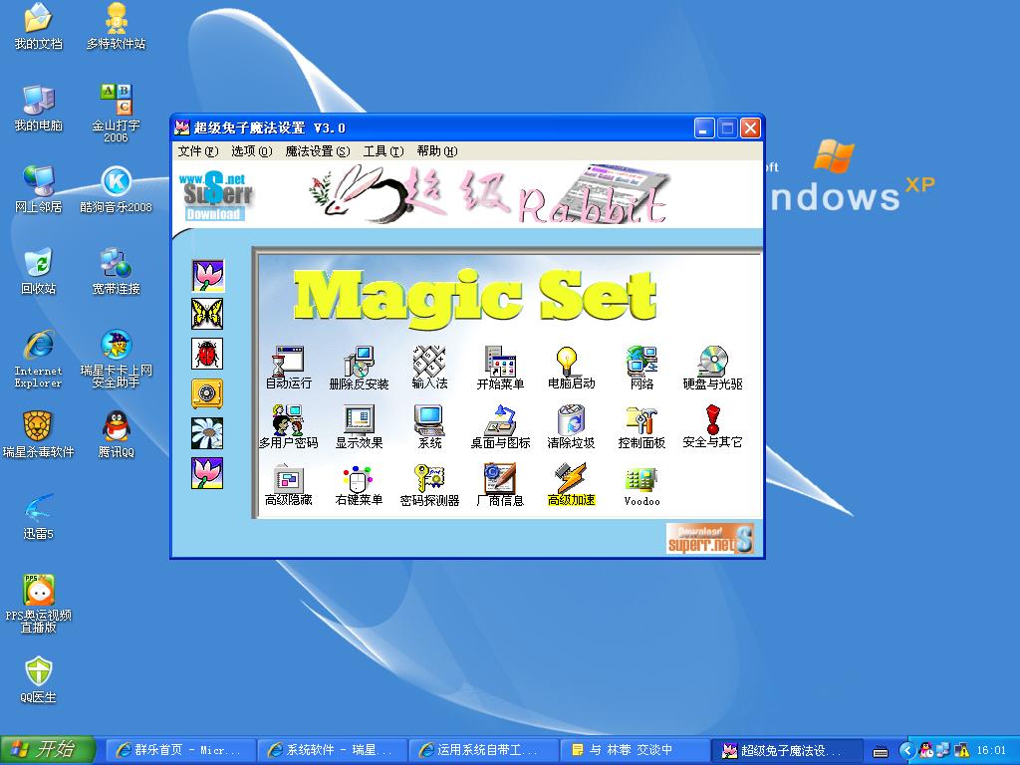This screenshot has height=765, width=1020.
Task: Expand hidden system tray icons arrow
Action: [906, 750]
